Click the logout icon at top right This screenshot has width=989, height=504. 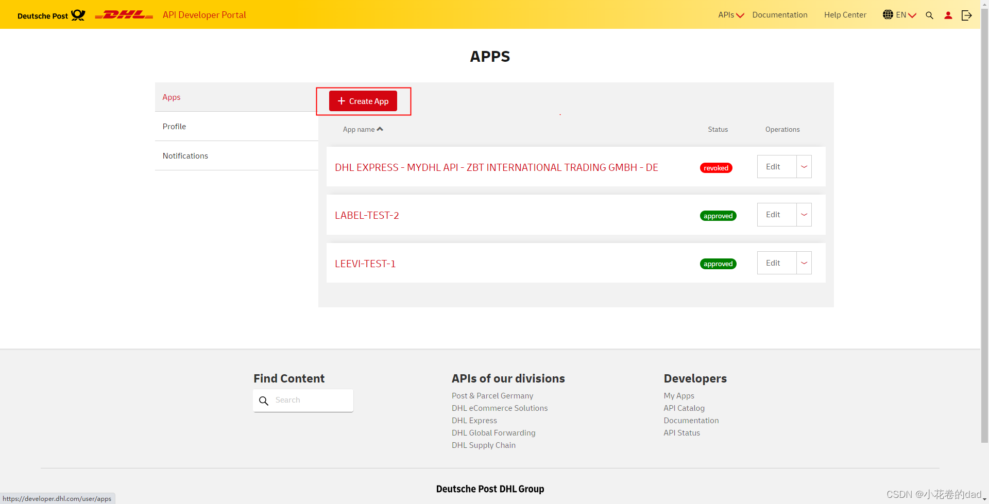point(967,15)
